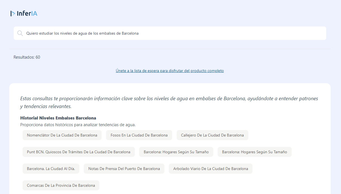Click the divider line below search bar
The width and height of the screenshot is (341, 194).
(170, 49)
